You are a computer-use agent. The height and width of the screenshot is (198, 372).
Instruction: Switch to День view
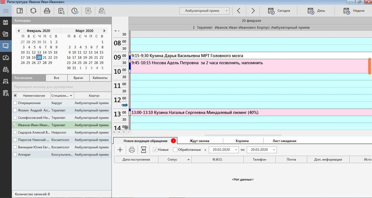[x=316, y=11]
